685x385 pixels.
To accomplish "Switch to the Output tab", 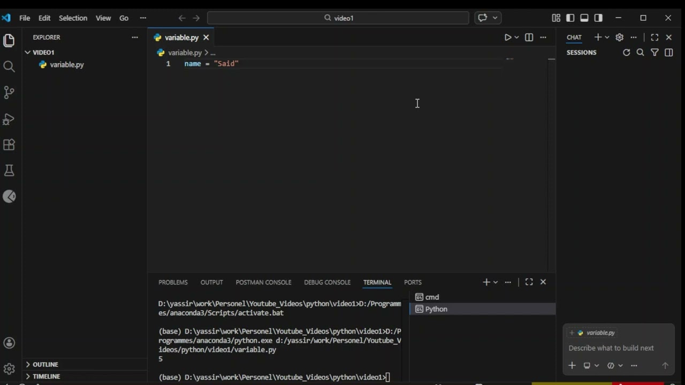I will click(x=211, y=282).
